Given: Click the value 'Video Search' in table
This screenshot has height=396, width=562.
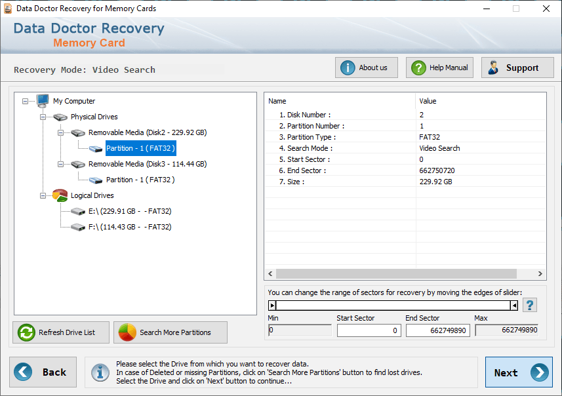Looking at the screenshot, I should point(439,148).
